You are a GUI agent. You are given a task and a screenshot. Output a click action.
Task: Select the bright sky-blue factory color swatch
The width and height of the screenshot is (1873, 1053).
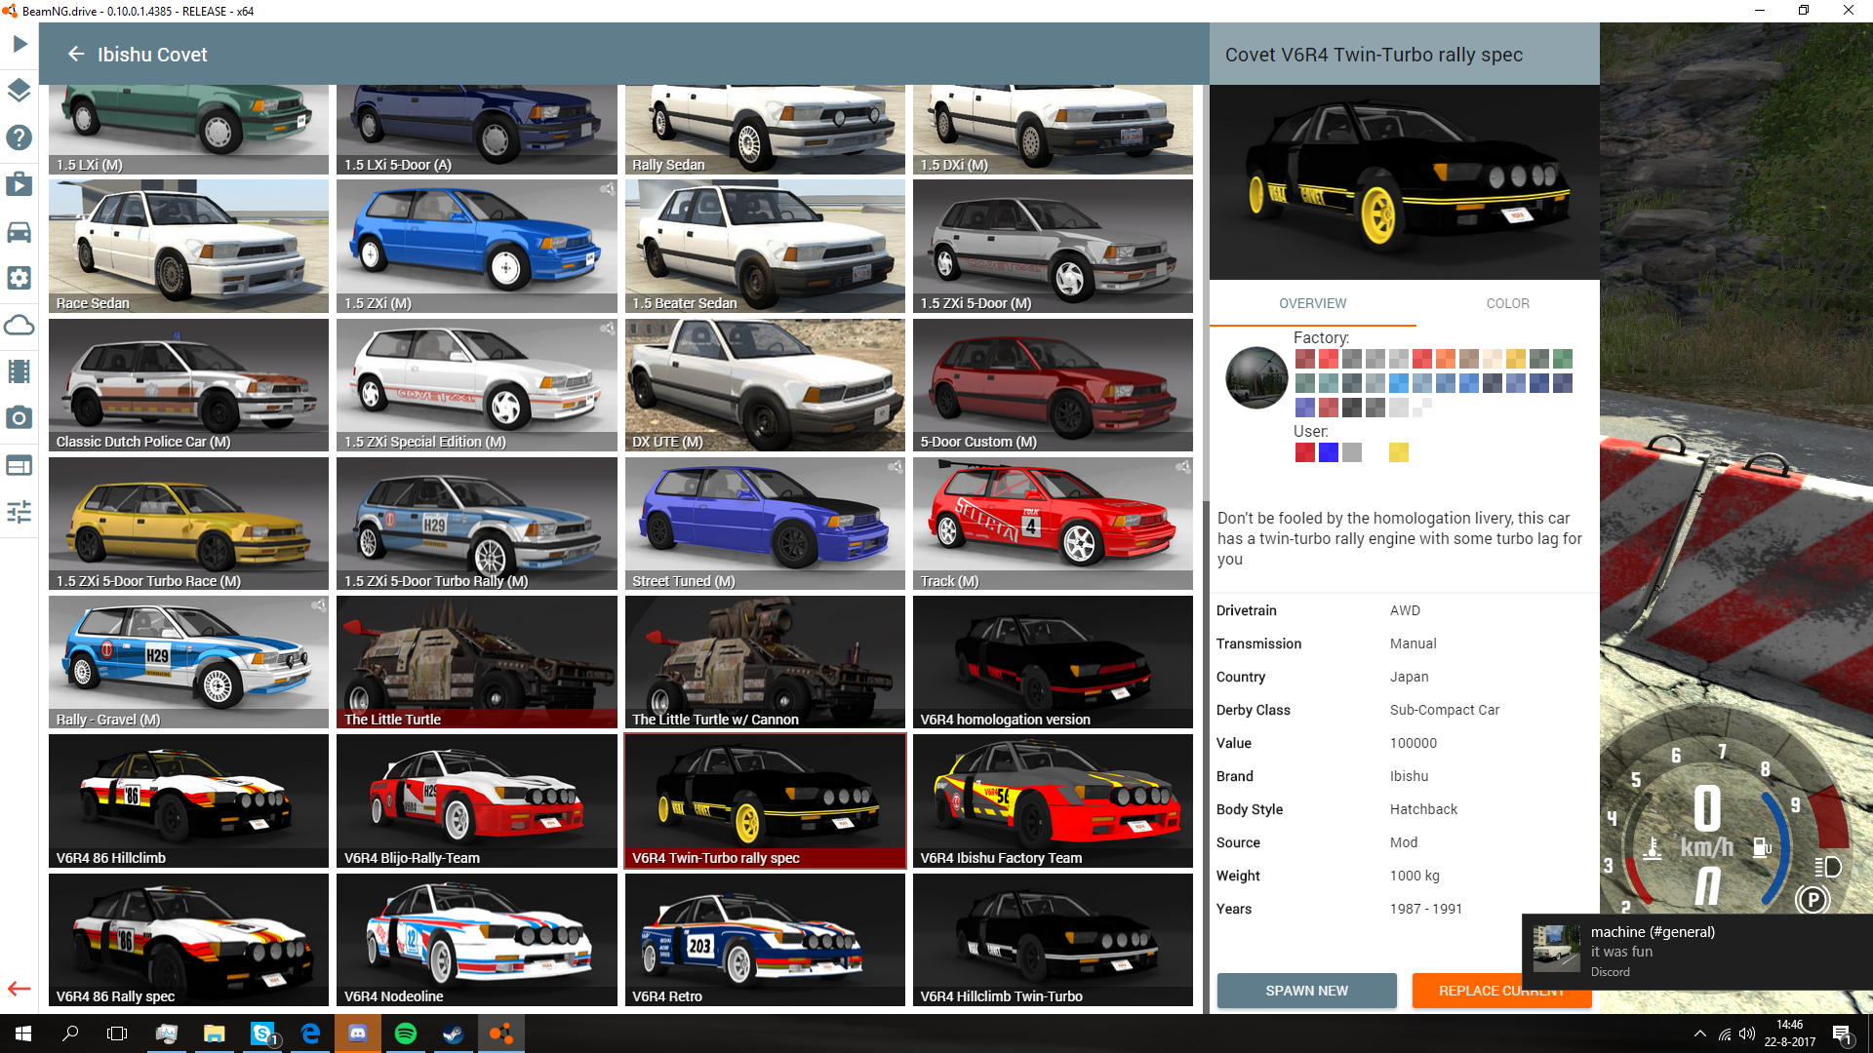tap(1398, 382)
